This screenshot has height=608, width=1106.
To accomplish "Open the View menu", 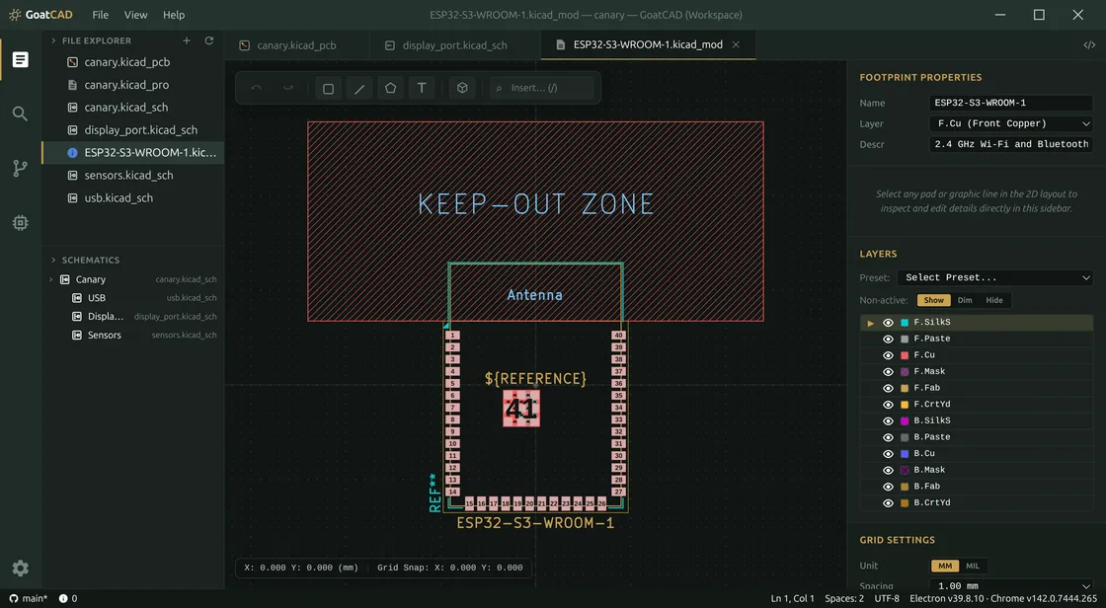I will pyautogui.click(x=135, y=15).
